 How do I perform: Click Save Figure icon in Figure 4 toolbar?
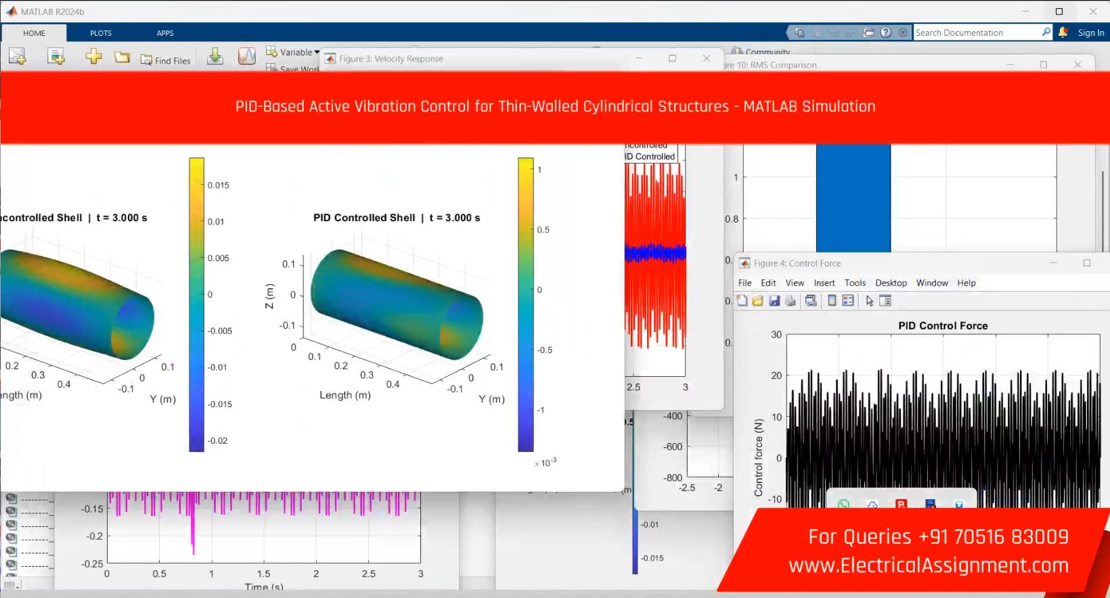coord(774,301)
